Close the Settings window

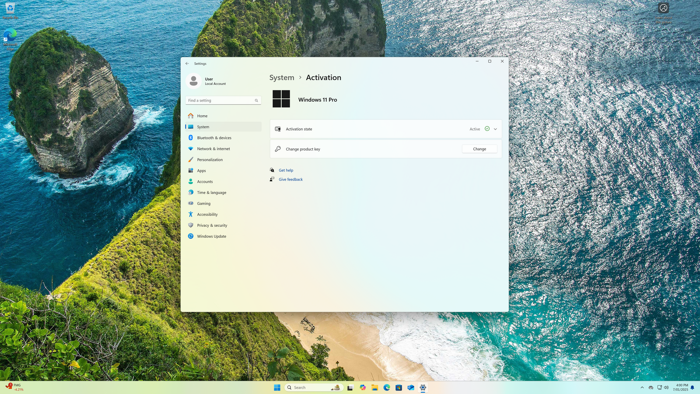502,61
